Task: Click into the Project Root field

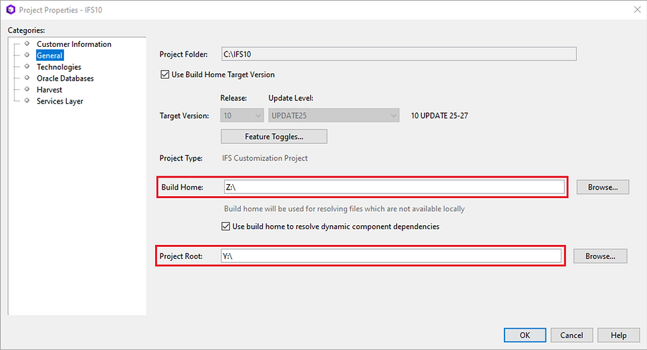Action: click(x=391, y=256)
